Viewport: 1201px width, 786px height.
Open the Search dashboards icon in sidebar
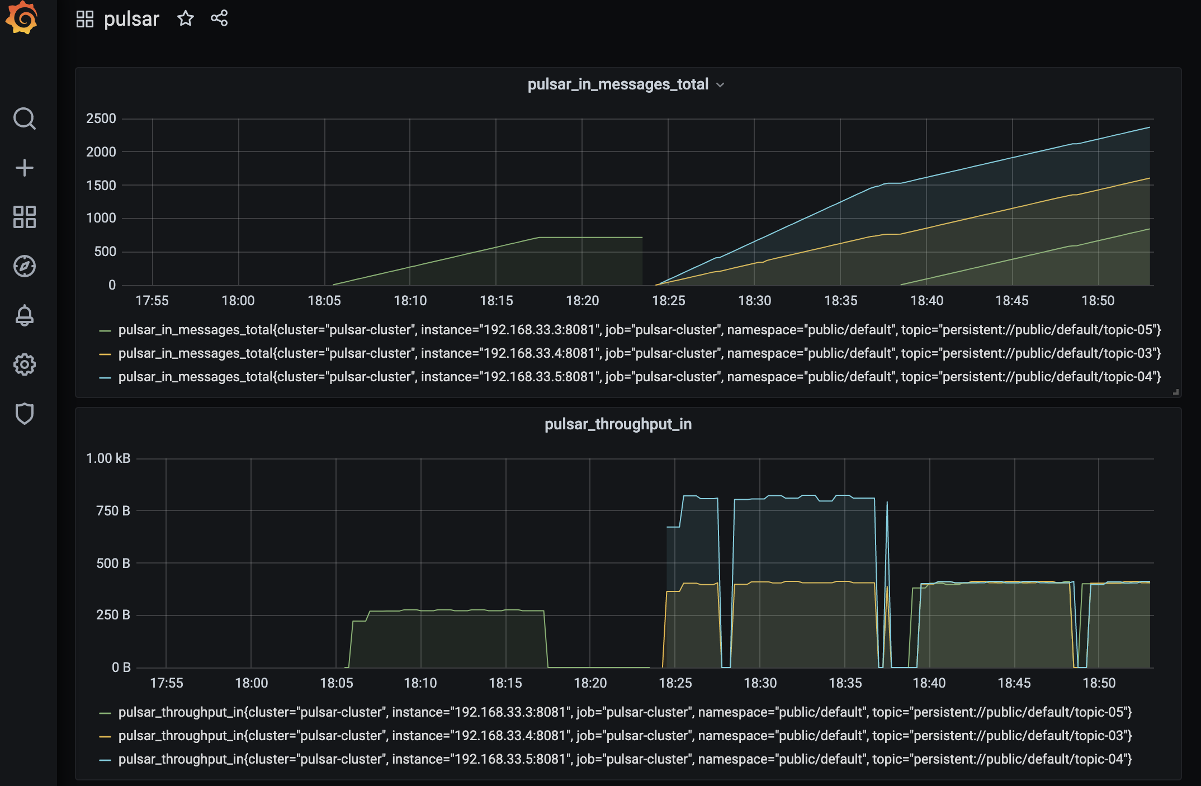[25, 119]
